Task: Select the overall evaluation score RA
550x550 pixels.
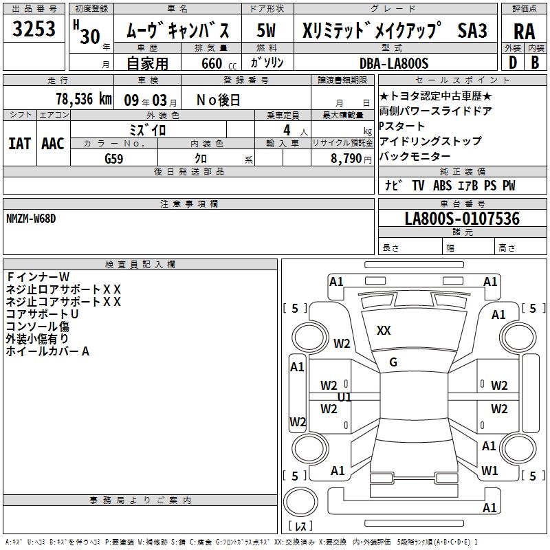Action: pyautogui.click(x=525, y=32)
